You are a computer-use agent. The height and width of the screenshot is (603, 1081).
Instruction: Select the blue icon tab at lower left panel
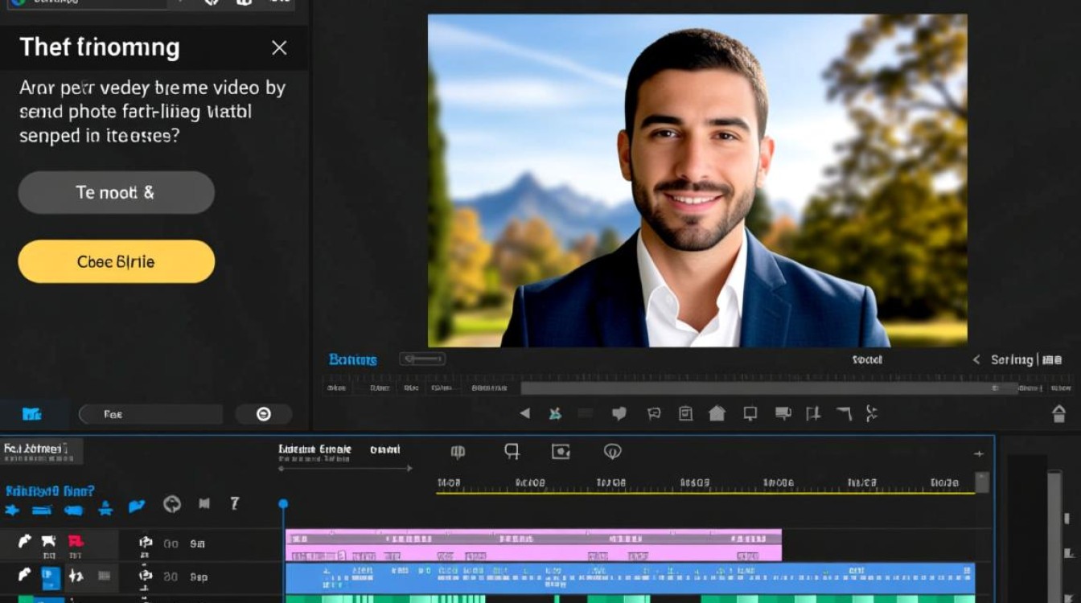31,414
